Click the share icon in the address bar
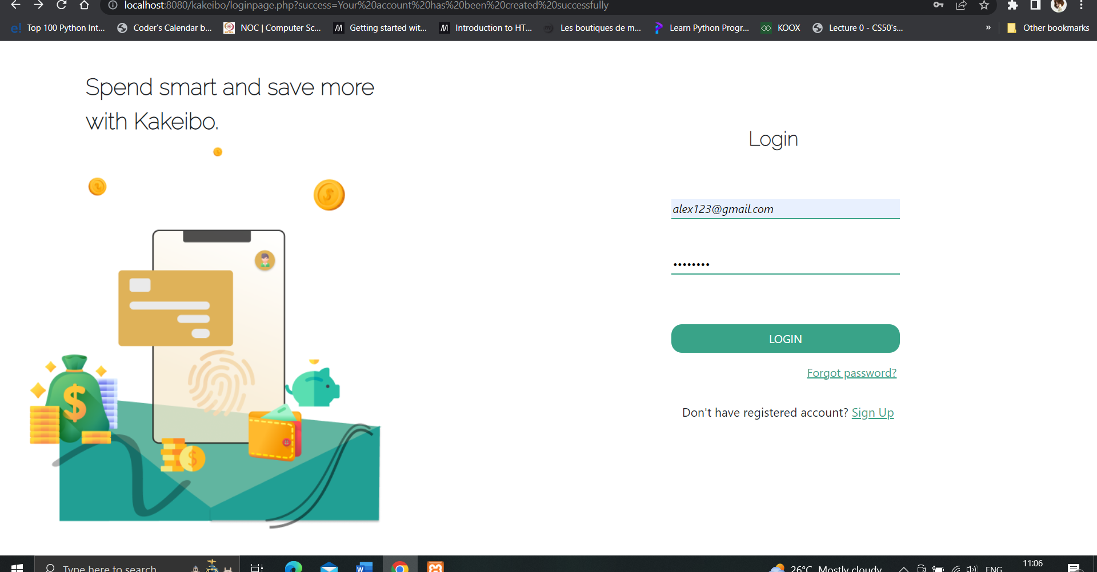Image resolution: width=1097 pixels, height=572 pixels. pos(961,6)
